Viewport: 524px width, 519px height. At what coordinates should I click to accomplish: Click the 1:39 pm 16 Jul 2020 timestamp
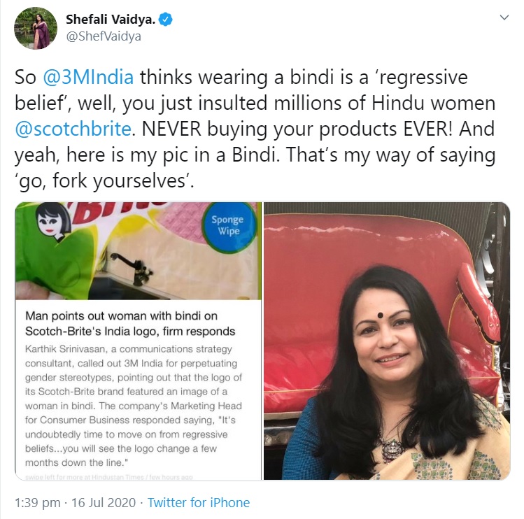tap(75, 503)
